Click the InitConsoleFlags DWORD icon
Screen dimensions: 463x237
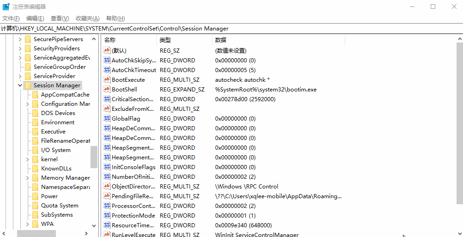point(107,167)
